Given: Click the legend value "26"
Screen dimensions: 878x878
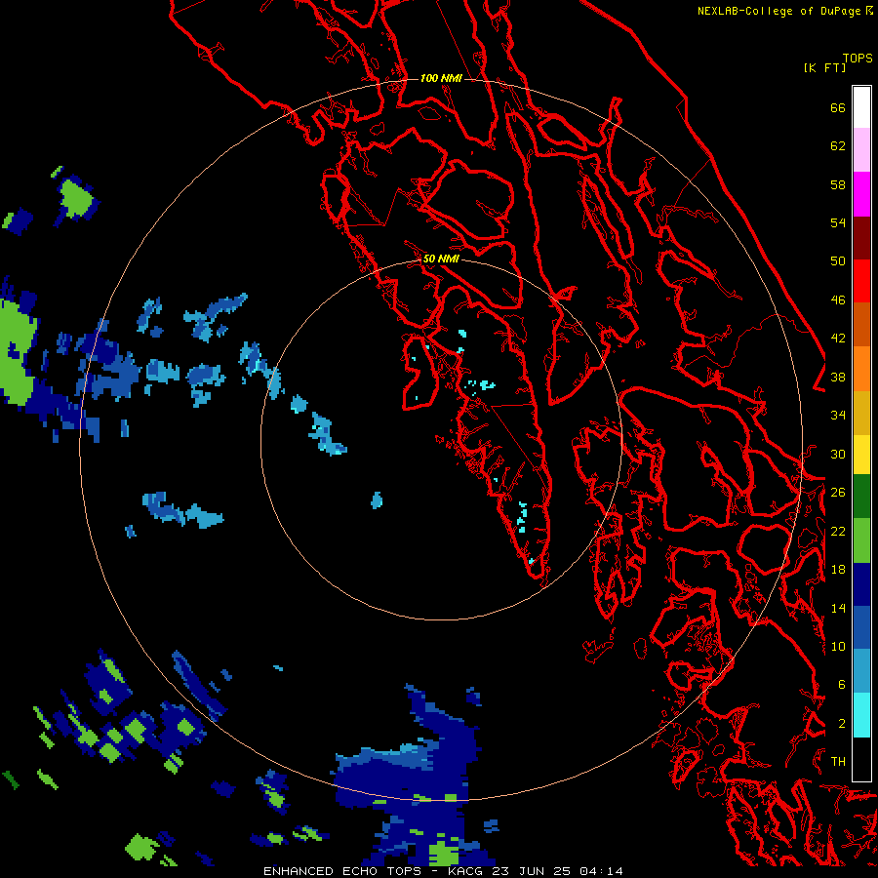Looking at the screenshot, I should point(838,493).
